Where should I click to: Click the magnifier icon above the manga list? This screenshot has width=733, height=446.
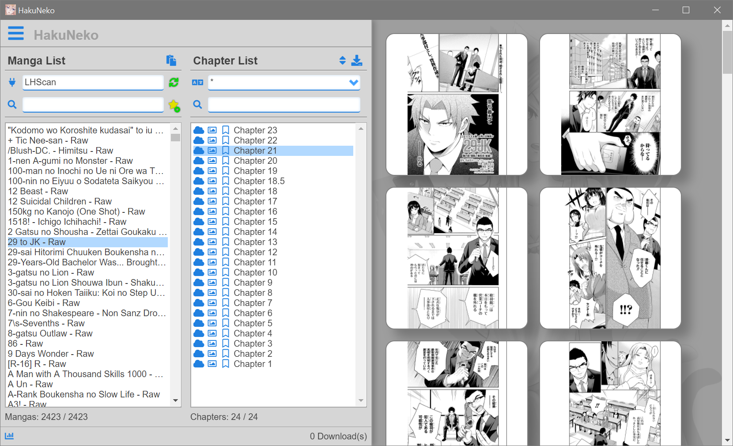12,105
